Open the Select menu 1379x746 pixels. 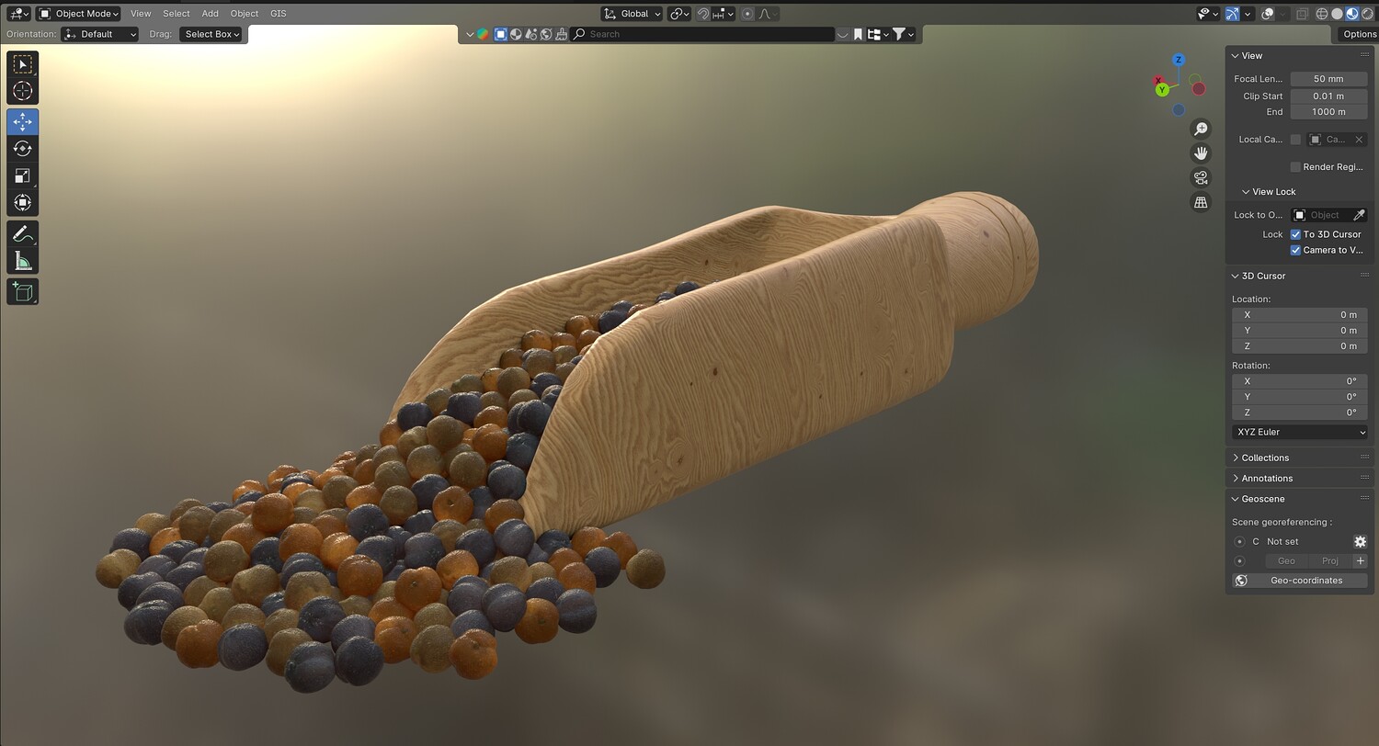[x=177, y=14]
